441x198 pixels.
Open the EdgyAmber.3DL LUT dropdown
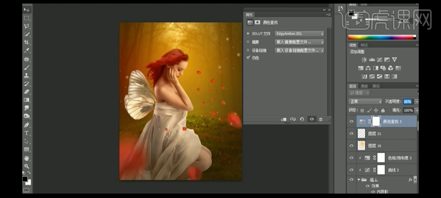(299, 34)
